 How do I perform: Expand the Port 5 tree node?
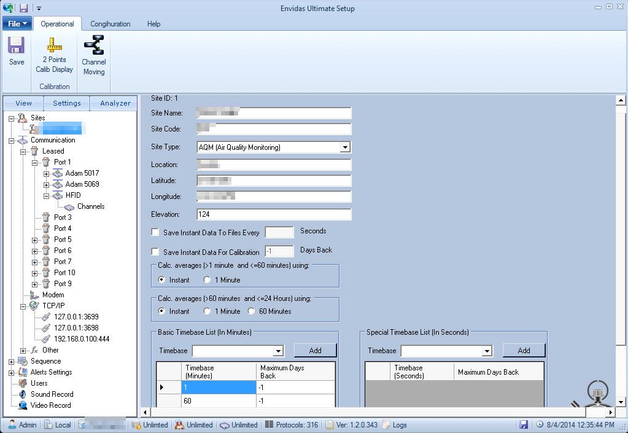pos(35,240)
